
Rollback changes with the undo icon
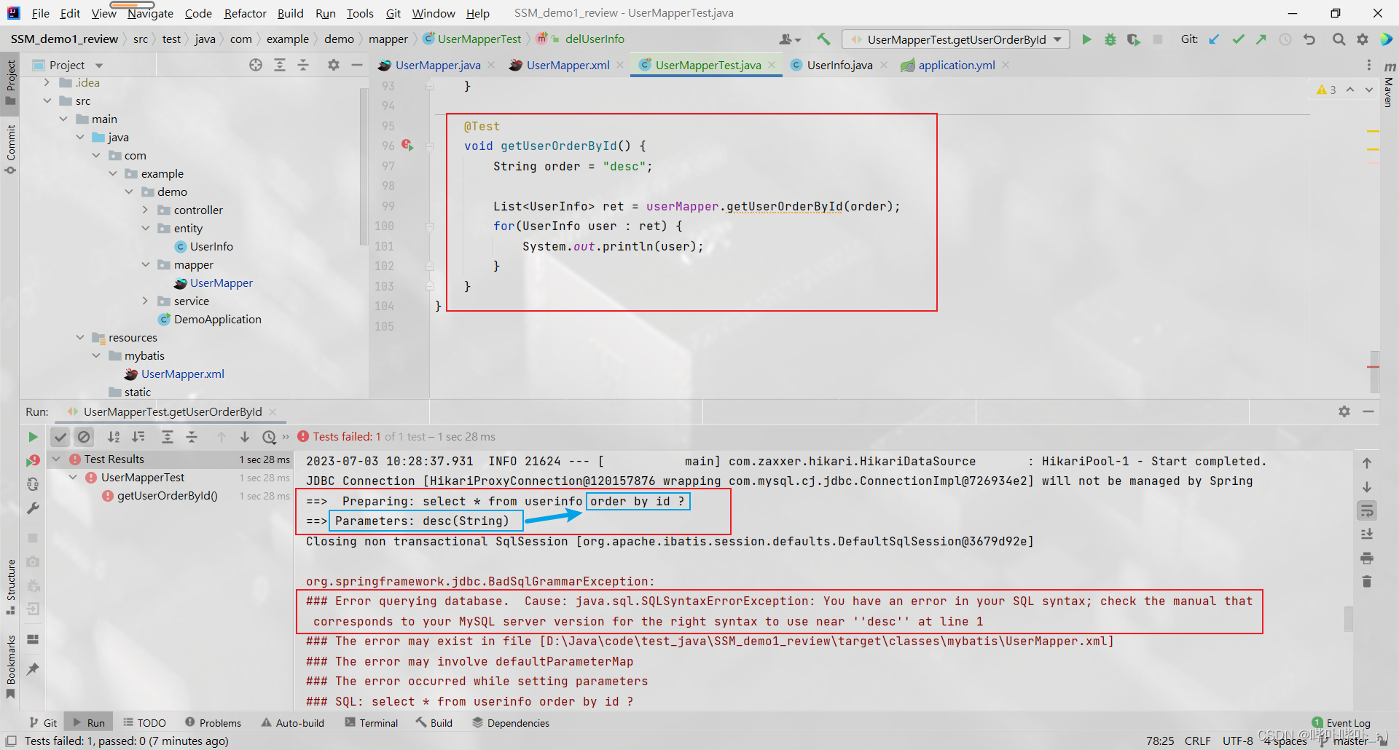click(1309, 39)
